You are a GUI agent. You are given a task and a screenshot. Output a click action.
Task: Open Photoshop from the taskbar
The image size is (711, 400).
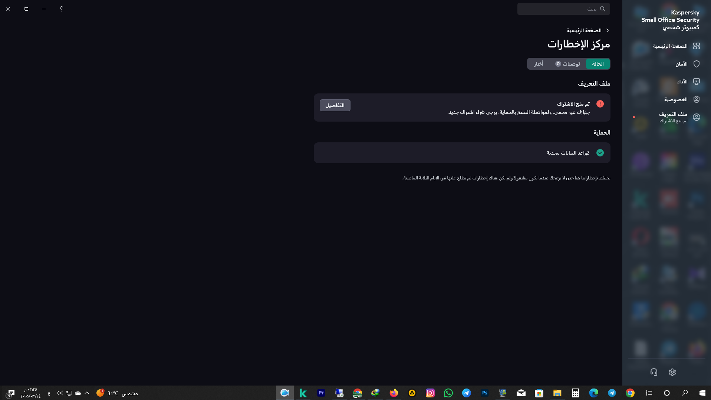(x=485, y=393)
